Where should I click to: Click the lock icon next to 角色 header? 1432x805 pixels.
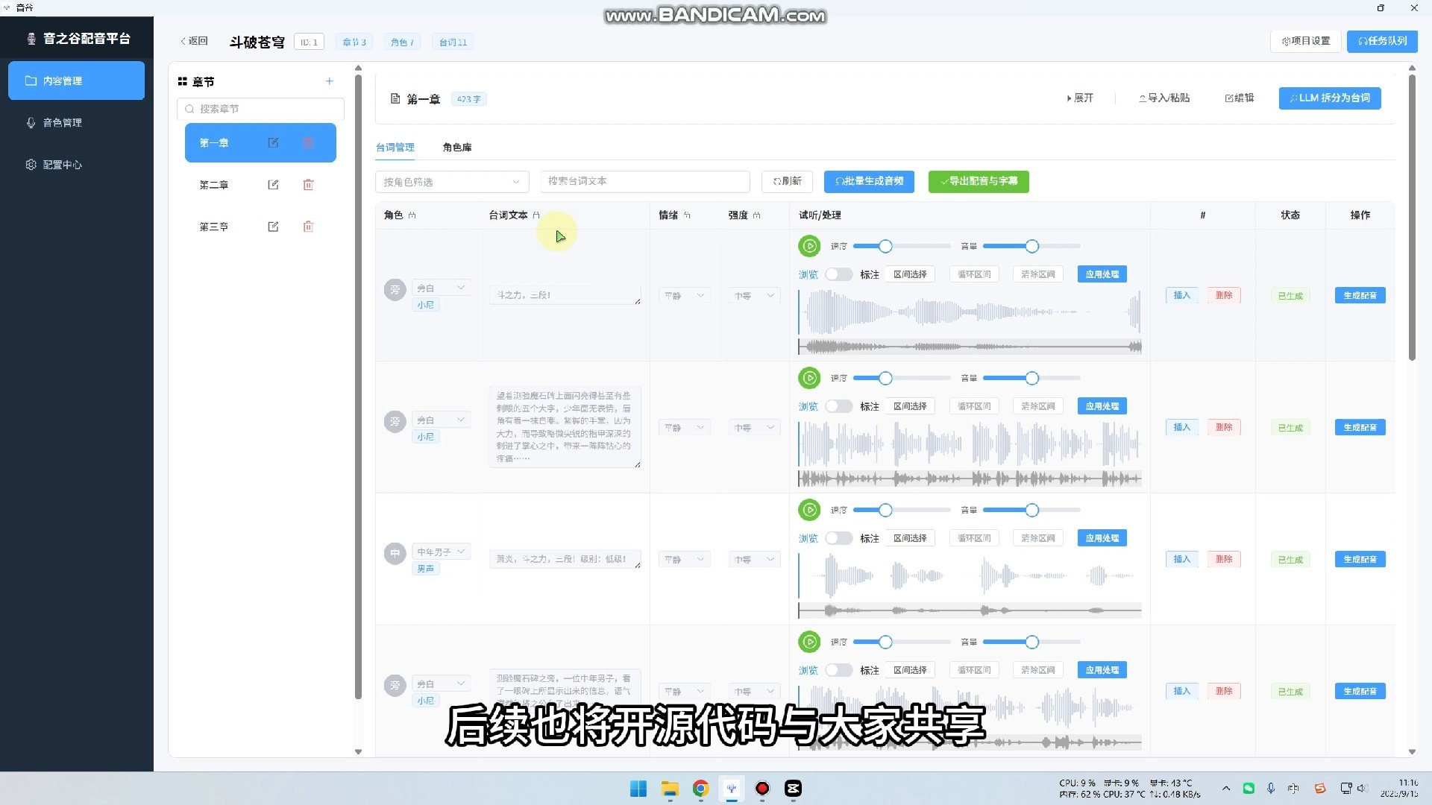pos(412,215)
